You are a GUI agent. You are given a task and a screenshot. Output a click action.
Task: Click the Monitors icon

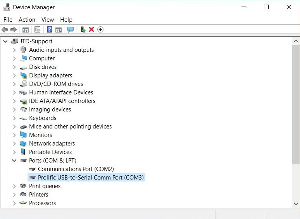click(x=23, y=135)
